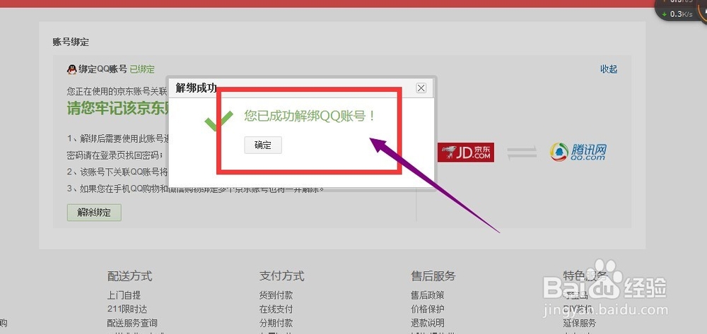Close the 解绑成功 dialog
The height and width of the screenshot is (334, 707).
(x=421, y=88)
